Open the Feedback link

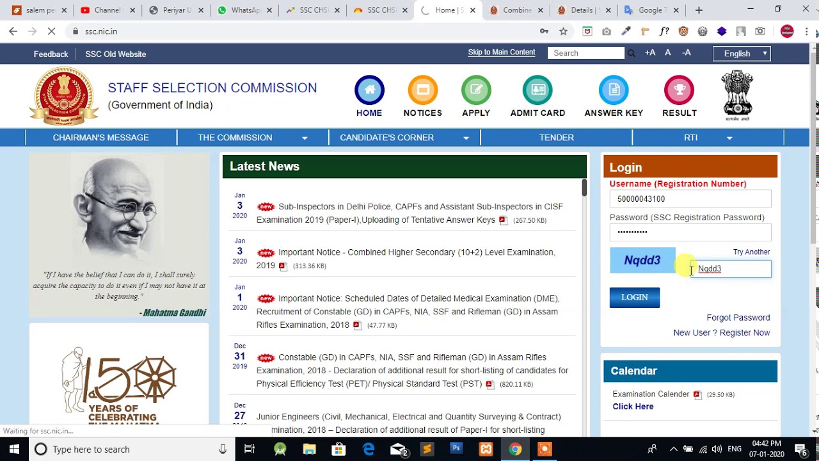click(x=51, y=54)
